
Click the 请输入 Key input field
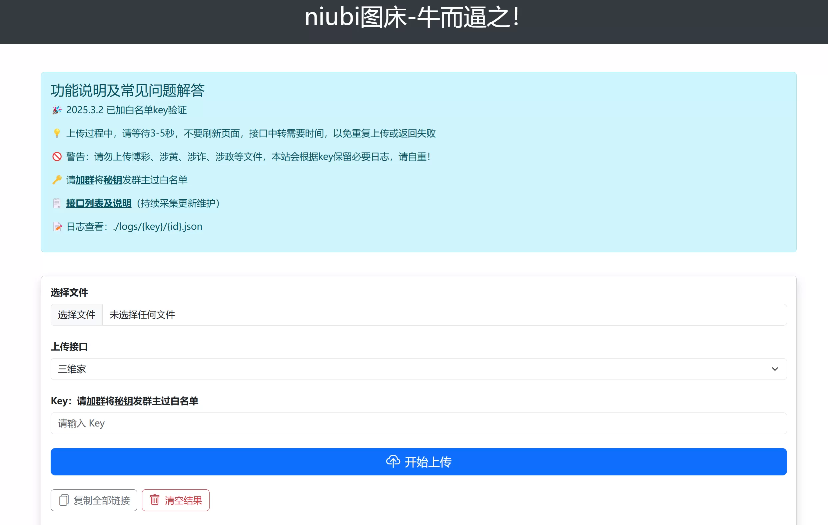[418, 423]
